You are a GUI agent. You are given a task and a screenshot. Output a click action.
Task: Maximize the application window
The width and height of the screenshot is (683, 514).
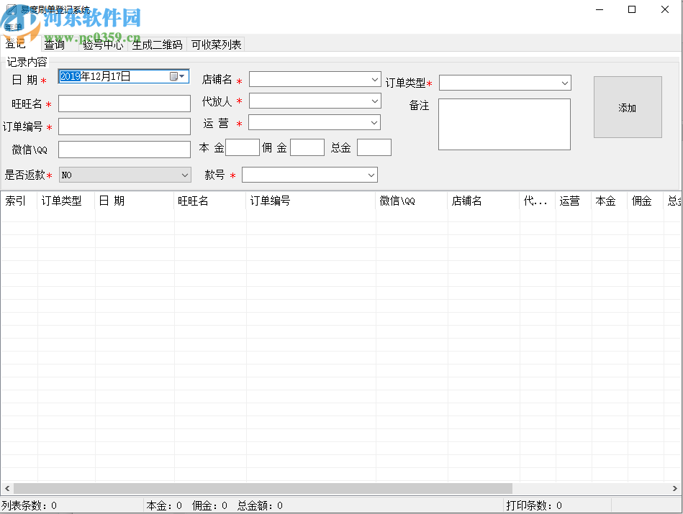pos(632,9)
